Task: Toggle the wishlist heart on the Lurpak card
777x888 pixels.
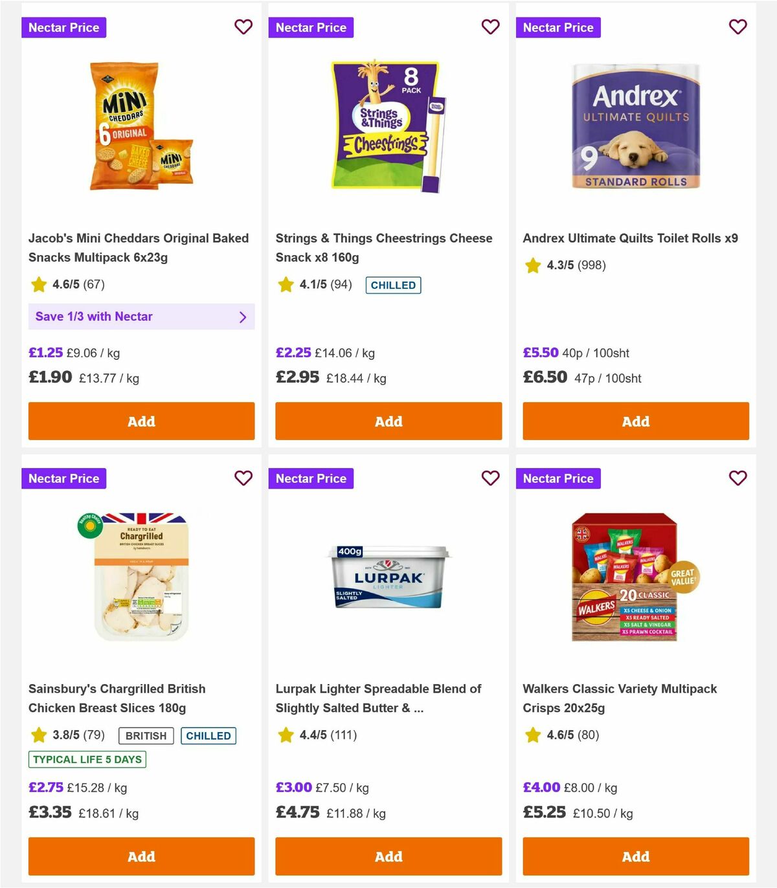Action: click(x=491, y=478)
